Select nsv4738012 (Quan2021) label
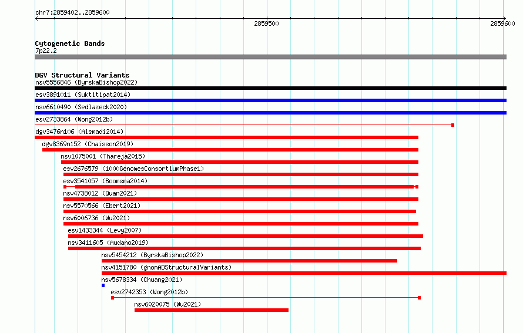The width and height of the screenshot is (523, 333). coord(100,193)
